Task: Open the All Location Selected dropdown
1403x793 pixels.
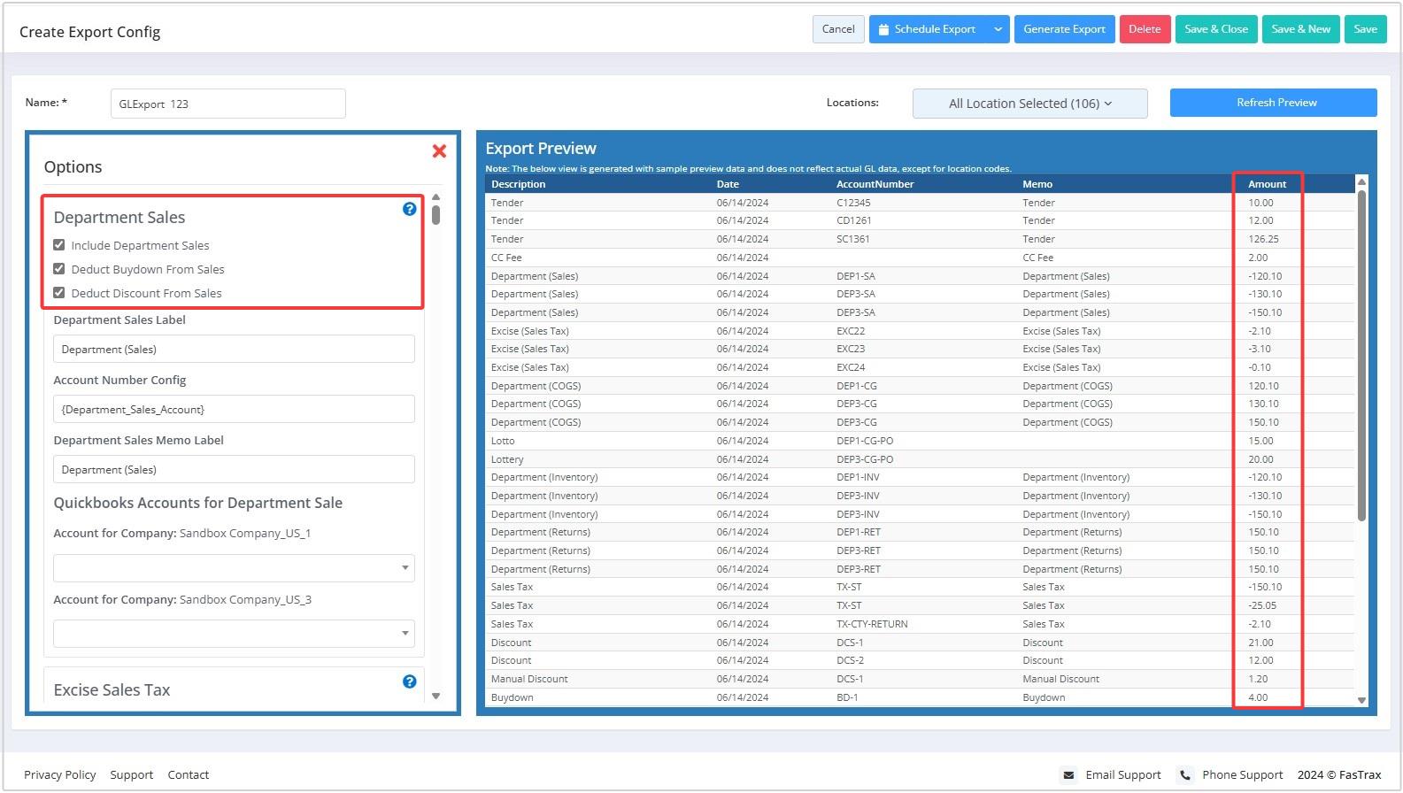Action: [x=1029, y=104]
